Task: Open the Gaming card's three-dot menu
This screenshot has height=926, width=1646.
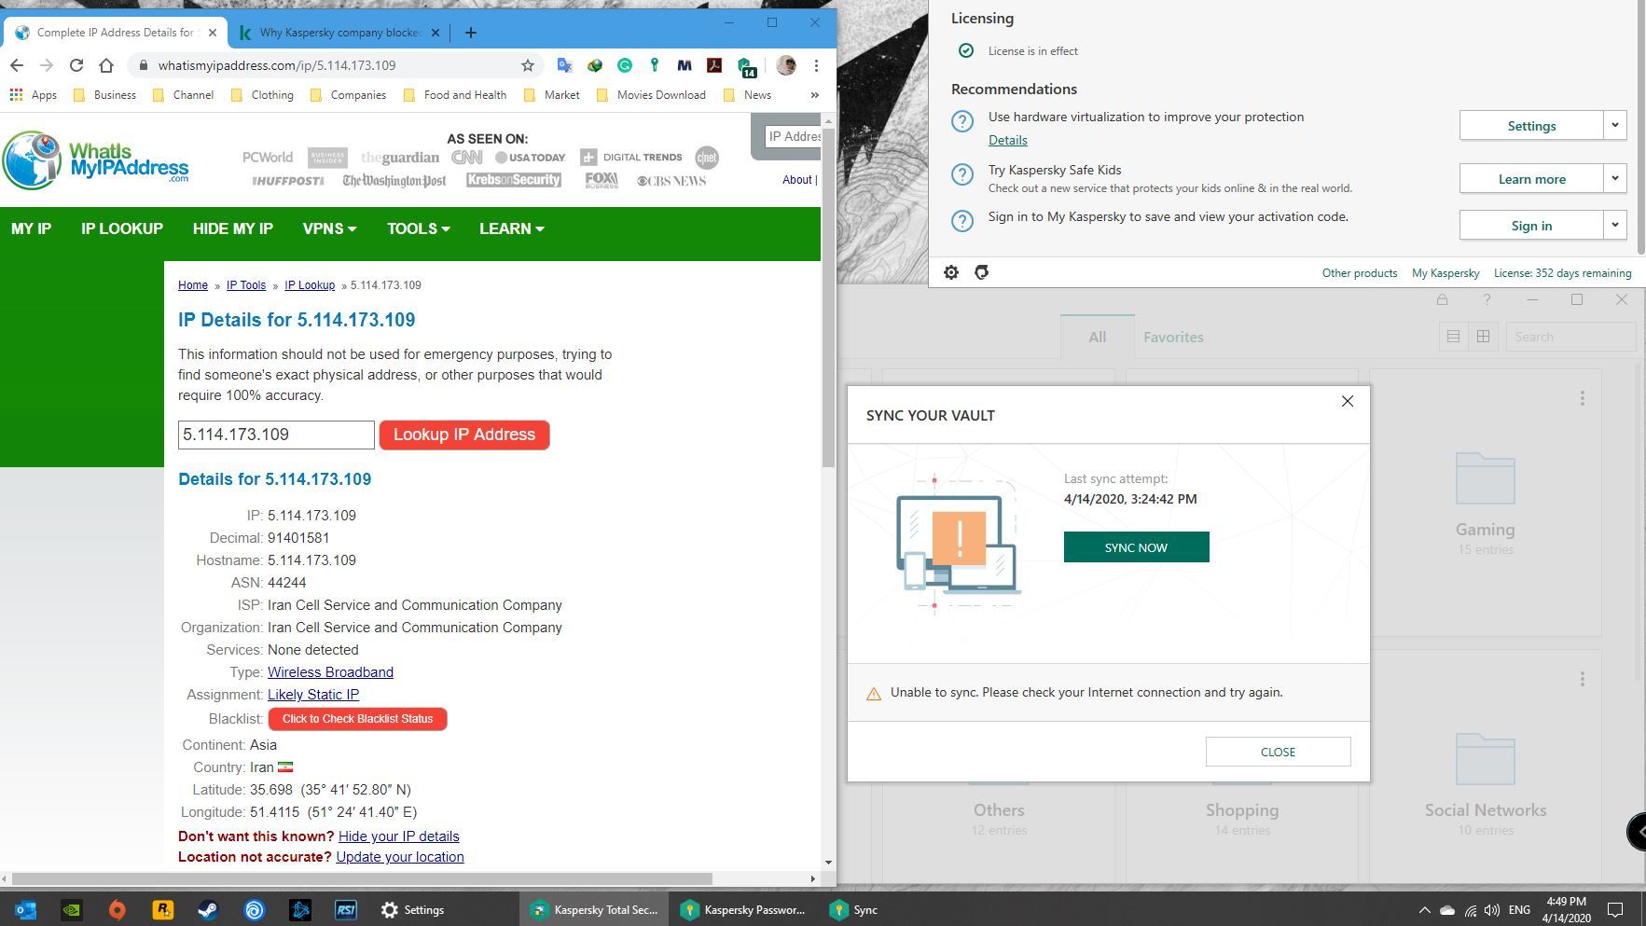Action: (x=1583, y=398)
